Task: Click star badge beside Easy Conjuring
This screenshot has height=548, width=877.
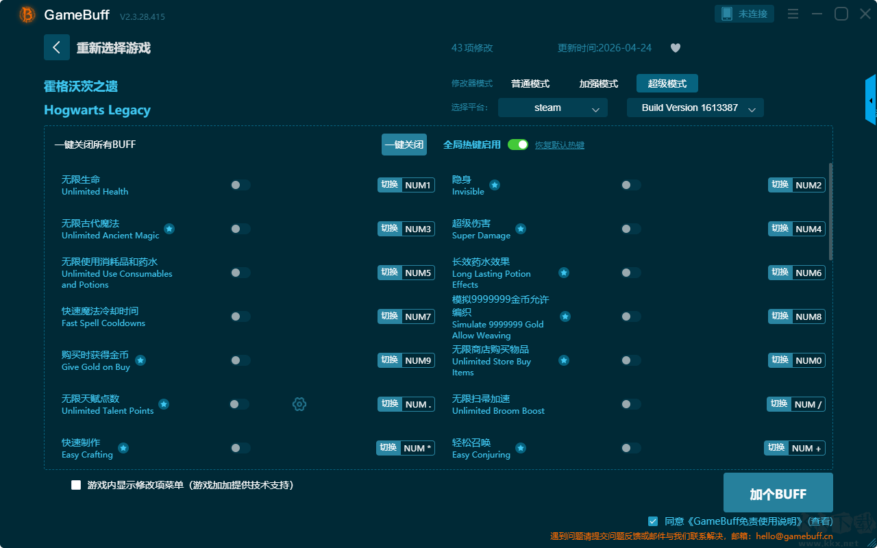Action: click(x=521, y=448)
